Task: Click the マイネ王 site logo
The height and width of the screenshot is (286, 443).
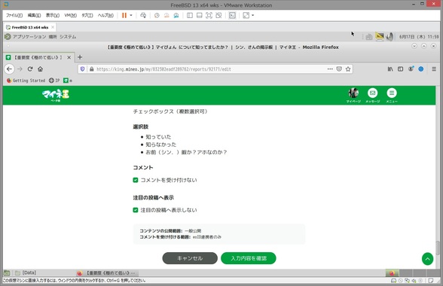Action: tap(56, 95)
